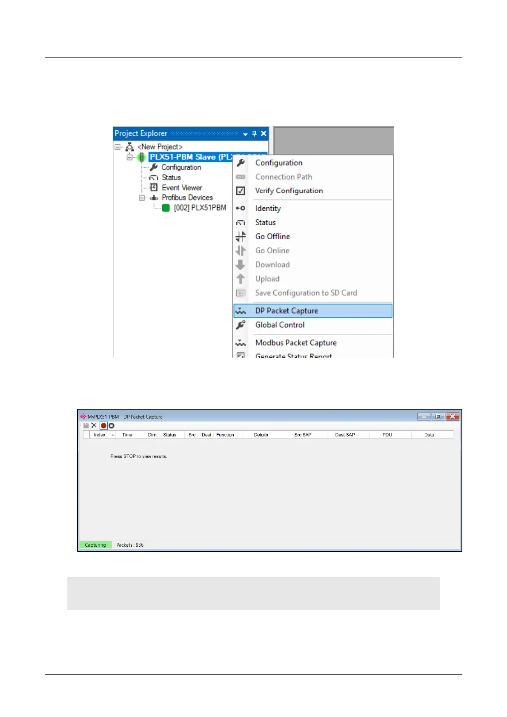Screen dimensions: 507x717
Task: Click the Dest column header
Action: pos(206,435)
